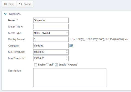Viewport: 131px width, 92px height.
Task: Click the display format hint text
Action: coord(100,39)
